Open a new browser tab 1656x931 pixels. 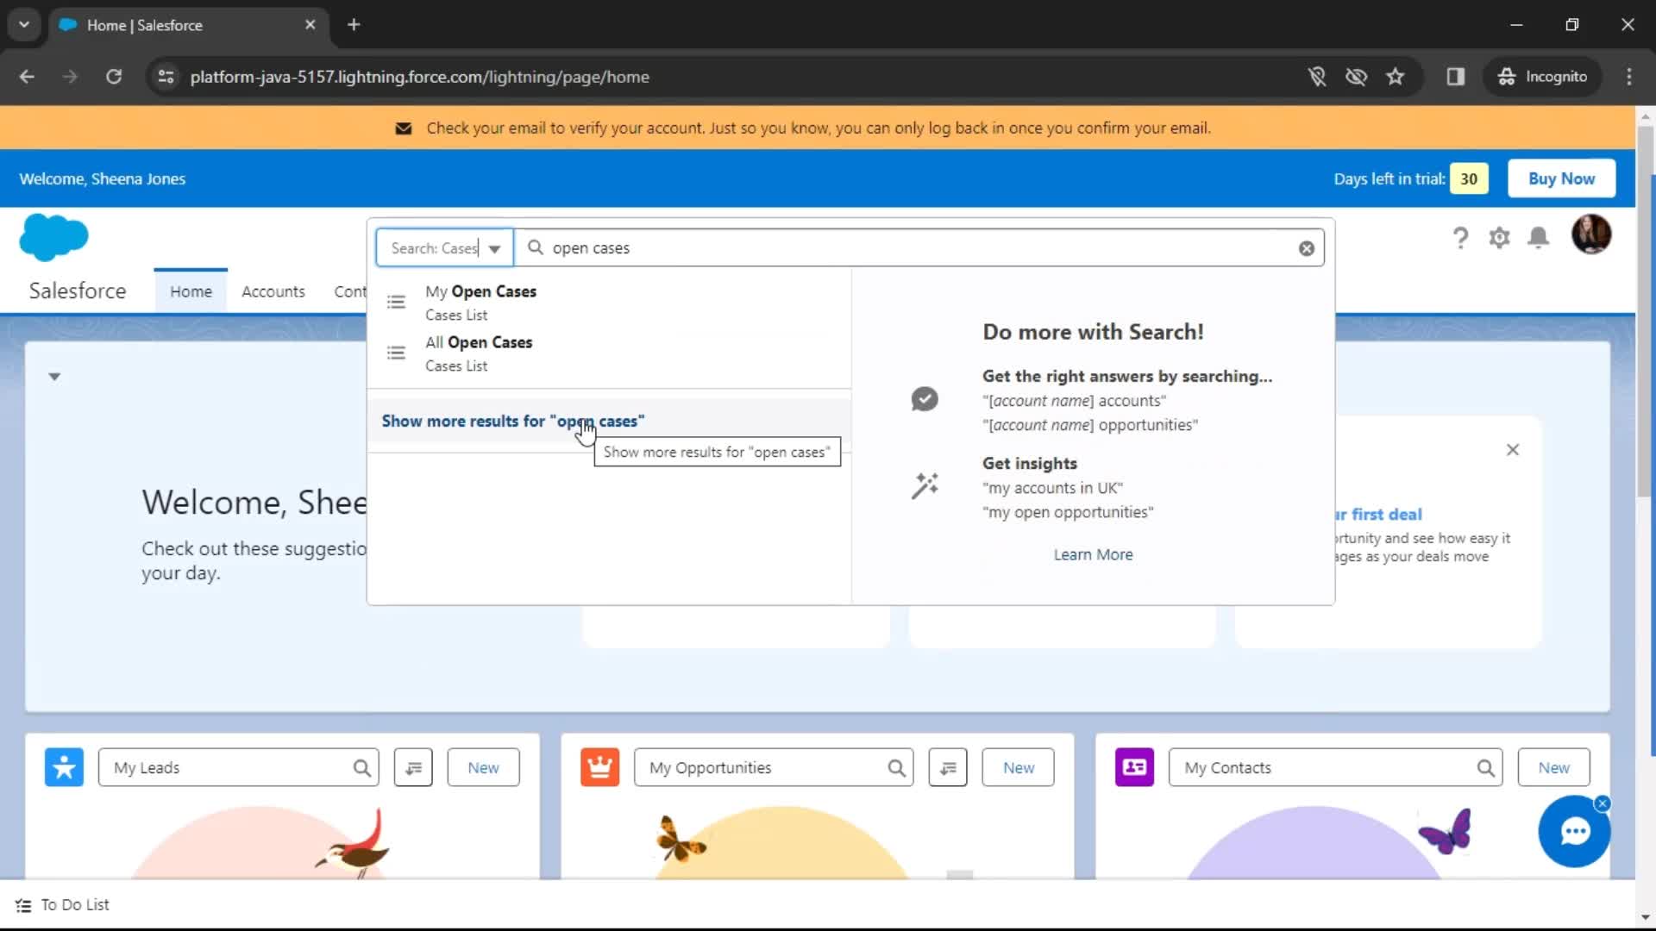click(x=354, y=25)
